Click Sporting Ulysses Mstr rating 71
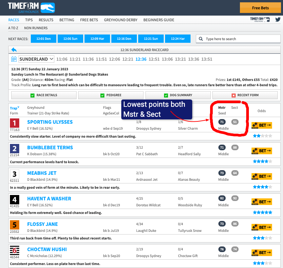Viewport: 283px width, 268px height. coord(222,122)
